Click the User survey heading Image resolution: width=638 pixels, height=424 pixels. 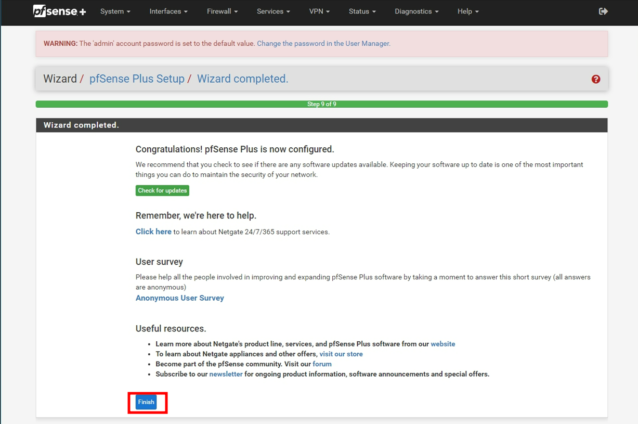159,262
